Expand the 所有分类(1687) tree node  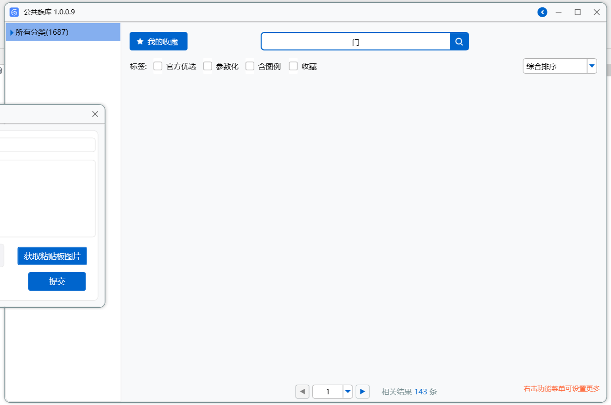tap(12, 32)
